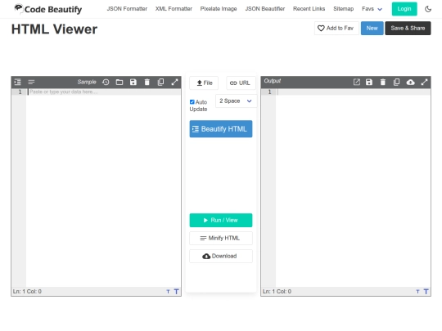Decrease font size in input editor status bar
Image resolution: width=442 pixels, height=331 pixels.
tap(168, 292)
